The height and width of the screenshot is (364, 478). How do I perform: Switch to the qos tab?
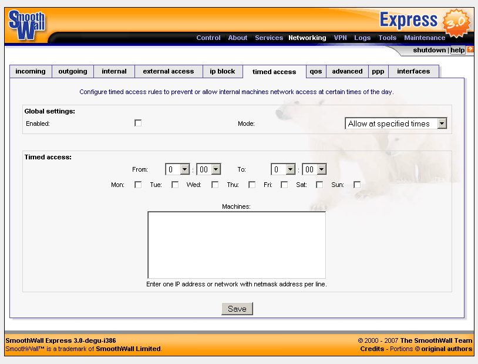[x=316, y=71]
